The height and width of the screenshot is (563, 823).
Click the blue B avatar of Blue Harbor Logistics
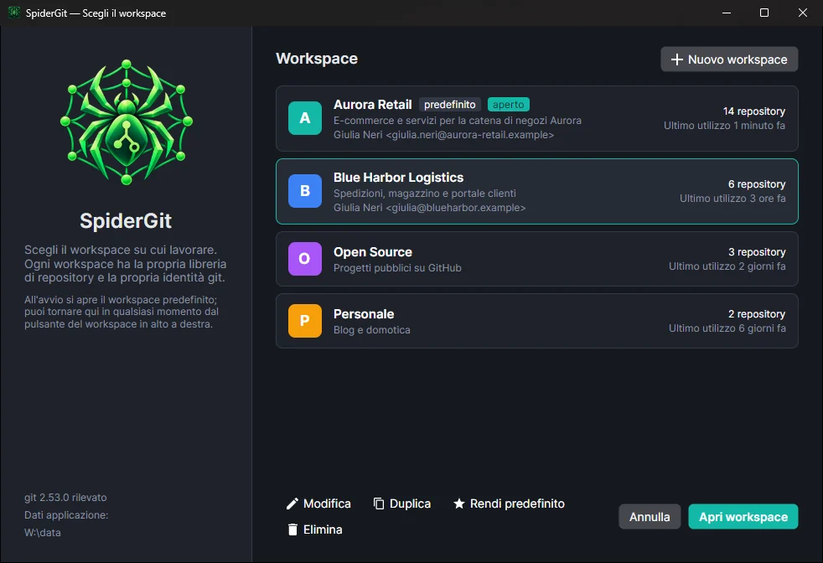[305, 191]
